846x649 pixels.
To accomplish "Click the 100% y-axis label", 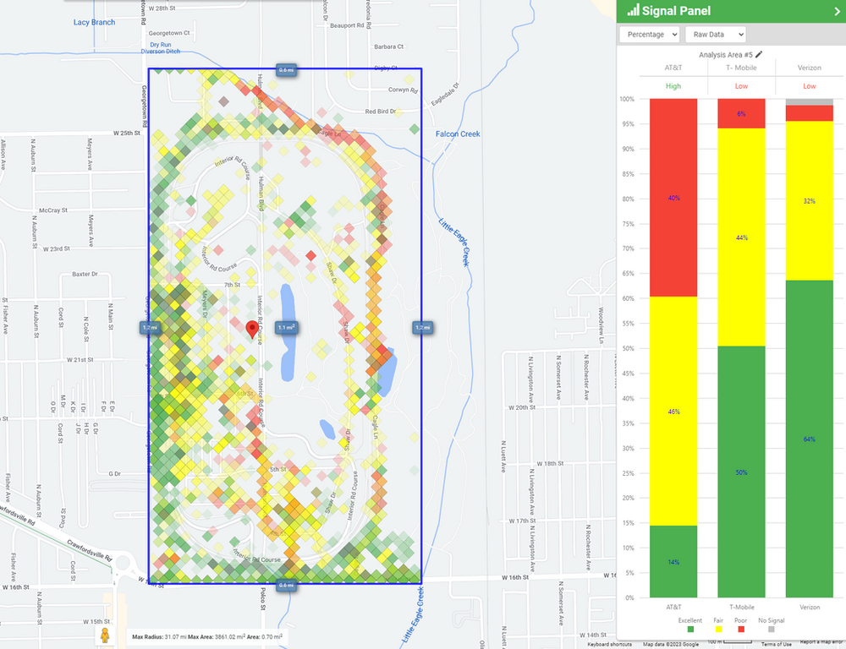I will pos(627,99).
